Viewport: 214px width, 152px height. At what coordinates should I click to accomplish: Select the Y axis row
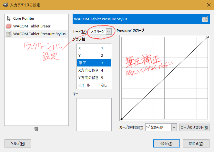94,56
